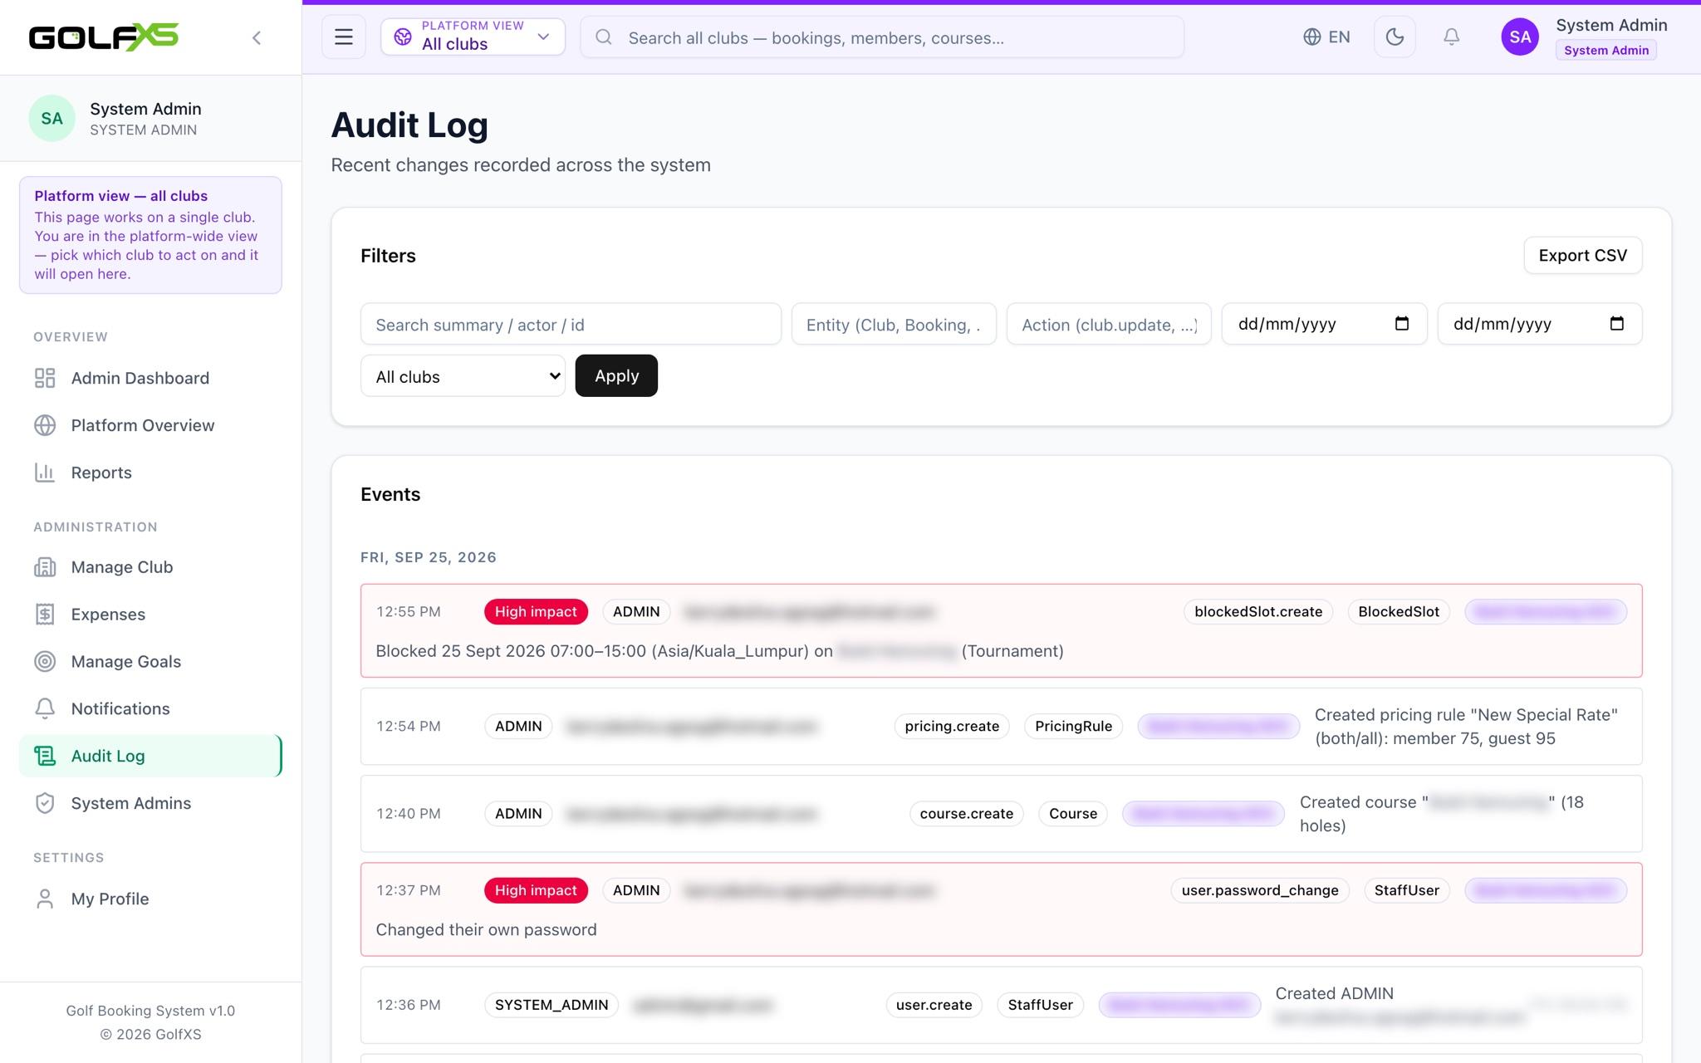
Task: Click the GolfXS logo
Action: 104,37
